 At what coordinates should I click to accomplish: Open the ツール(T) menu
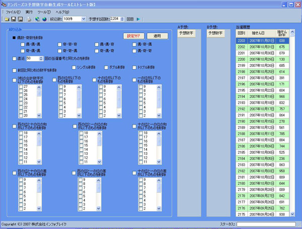44,12
